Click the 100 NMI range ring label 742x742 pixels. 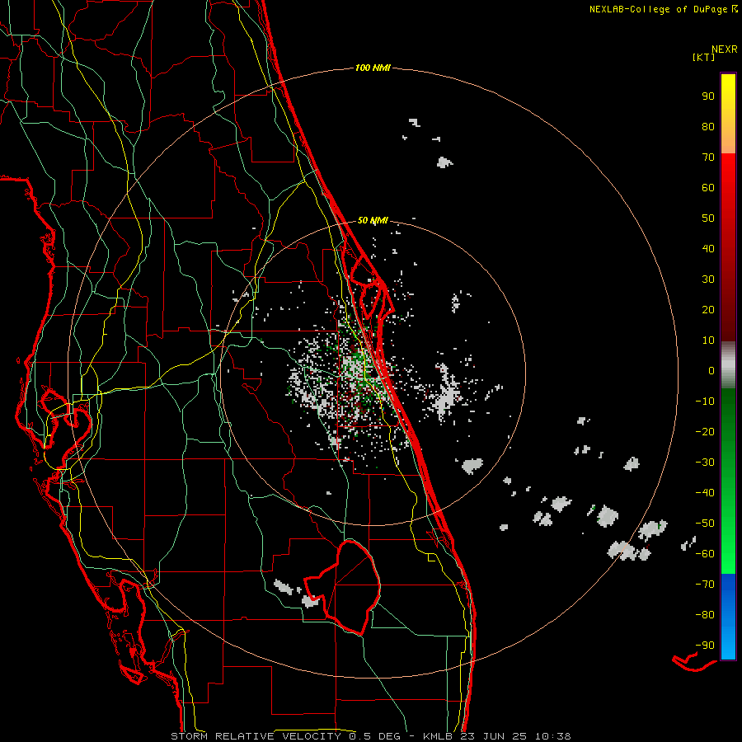[373, 68]
